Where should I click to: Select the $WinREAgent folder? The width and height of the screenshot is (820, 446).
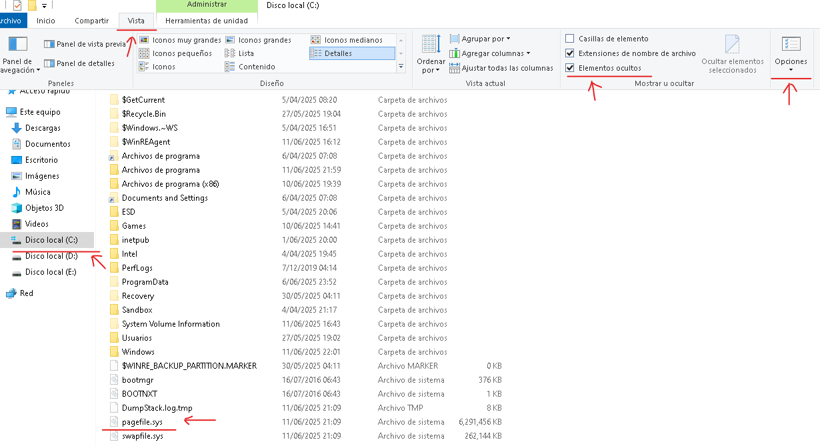click(146, 142)
